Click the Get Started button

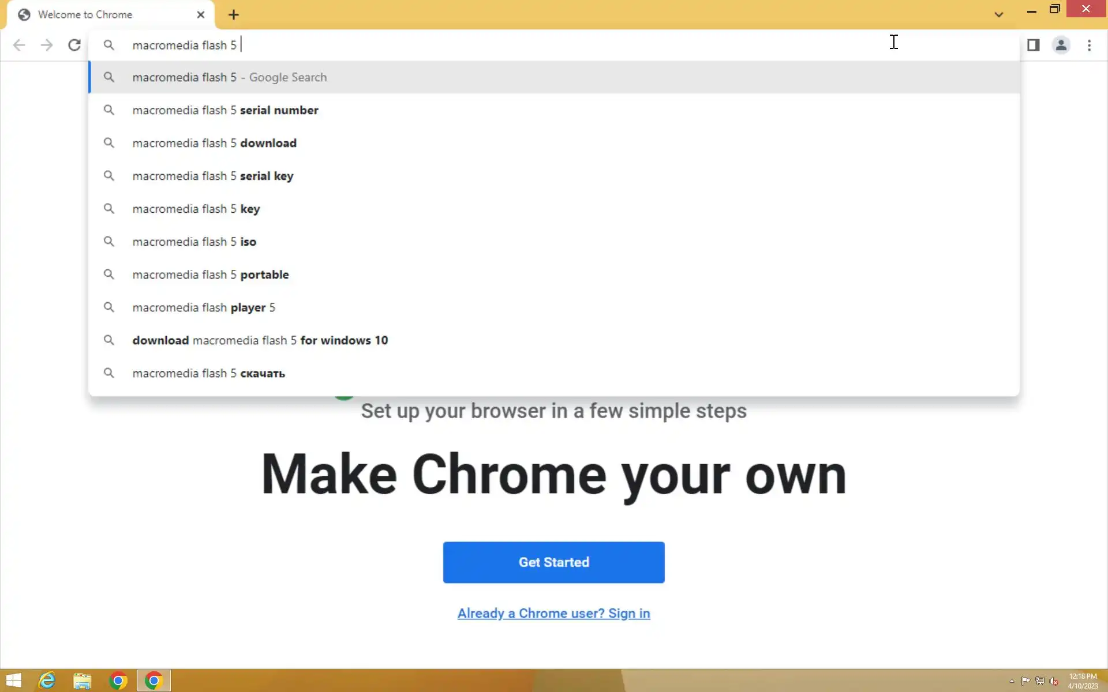click(x=553, y=562)
